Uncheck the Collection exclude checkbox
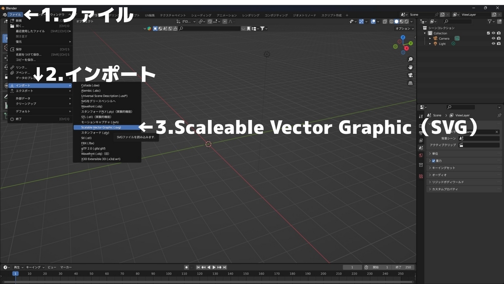Screen dimensions: 504x284 [488, 33]
